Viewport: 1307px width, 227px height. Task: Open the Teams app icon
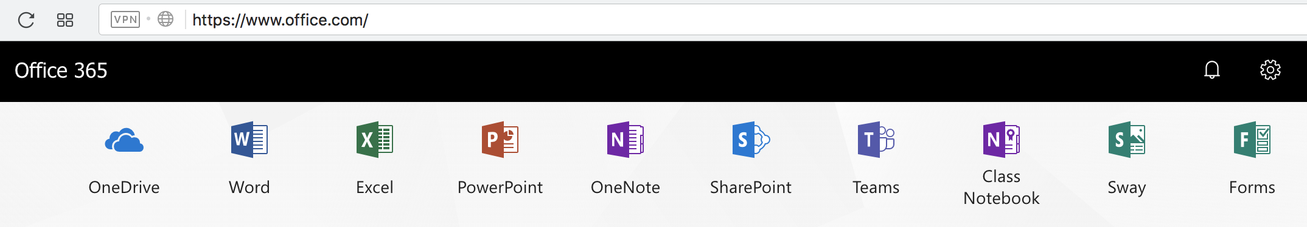coord(876,140)
